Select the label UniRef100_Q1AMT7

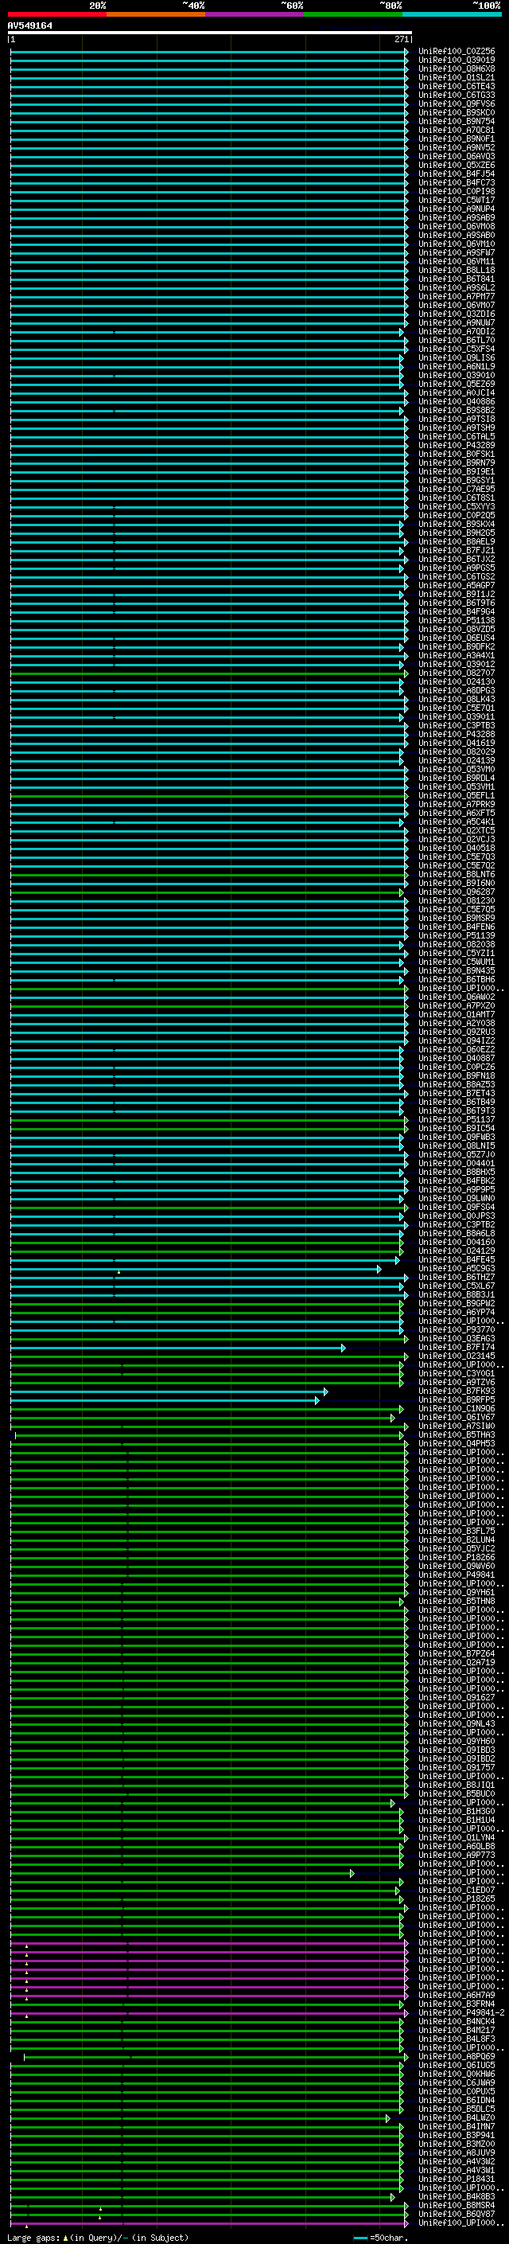pos(456,1015)
